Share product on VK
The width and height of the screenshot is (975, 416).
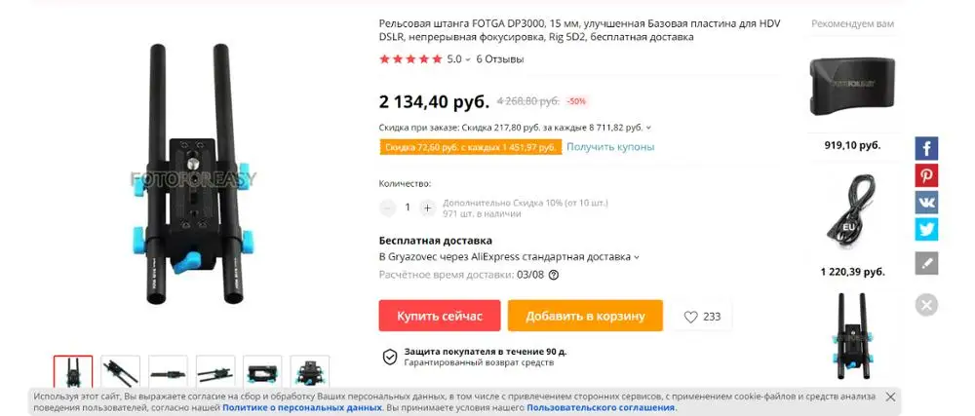(926, 203)
